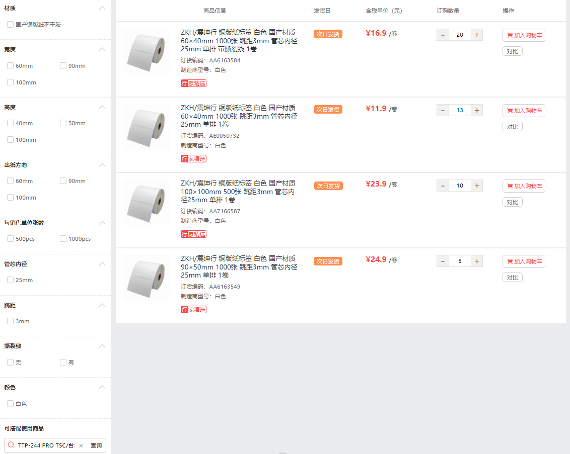This screenshot has width=570, height=454.
Task: Open thumbnail of 100×100mm label roll
Action: (x=146, y=203)
